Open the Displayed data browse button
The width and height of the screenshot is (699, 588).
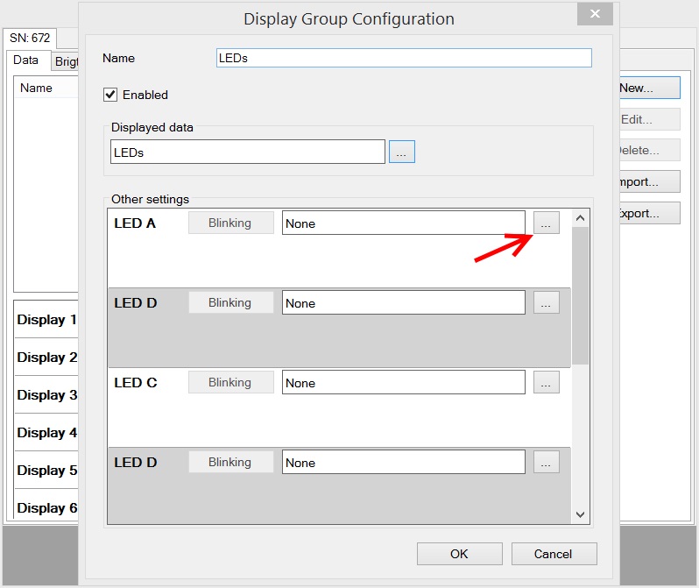[x=401, y=152]
